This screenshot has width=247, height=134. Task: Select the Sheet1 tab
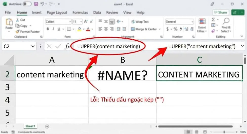tap(30, 126)
